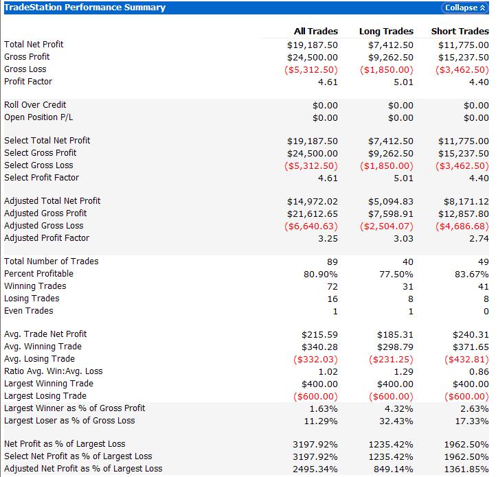Click the $7,412.50 Long Trades Total Net Profit
This screenshot has width=498, height=477.
tap(391, 45)
